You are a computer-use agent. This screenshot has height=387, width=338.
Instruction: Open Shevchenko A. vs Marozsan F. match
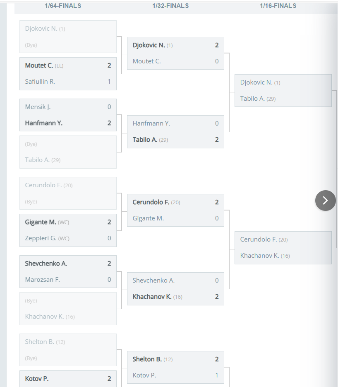(x=68, y=271)
